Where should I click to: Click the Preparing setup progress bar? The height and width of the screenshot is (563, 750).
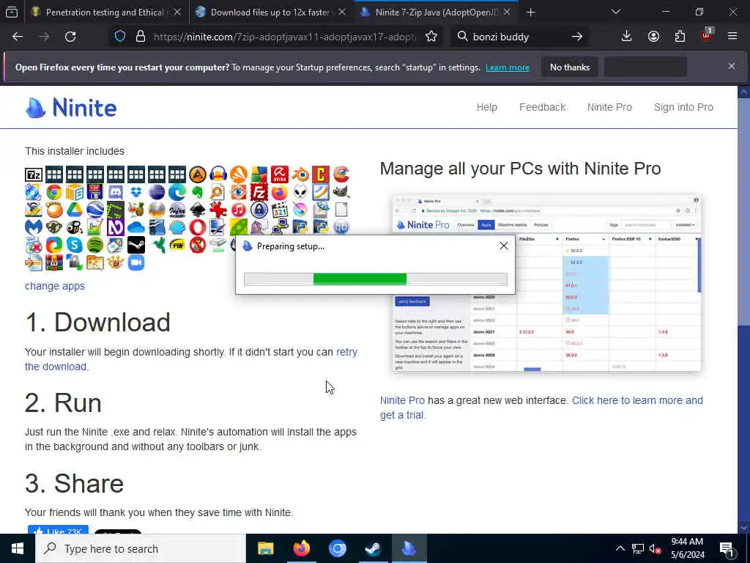tap(376, 279)
